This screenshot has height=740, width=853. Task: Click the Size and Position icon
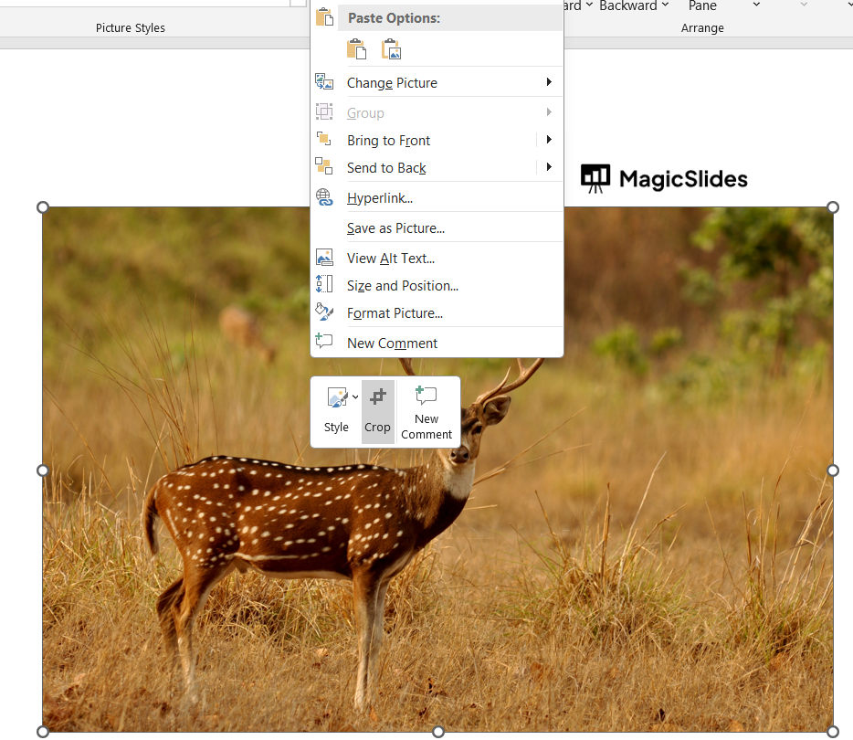[x=324, y=284]
